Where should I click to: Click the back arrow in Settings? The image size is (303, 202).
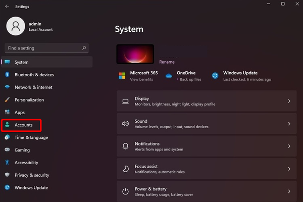tap(7, 7)
